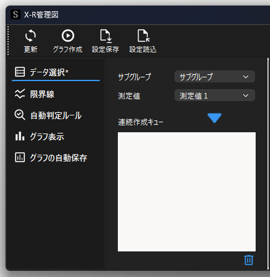Click the trash icon to clear queue
This screenshot has width=270, height=277.
pyautogui.click(x=249, y=260)
